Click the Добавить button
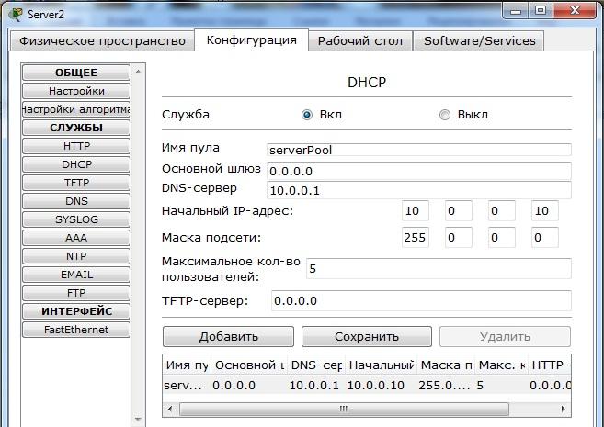The width and height of the screenshot is (604, 427). coord(228,337)
